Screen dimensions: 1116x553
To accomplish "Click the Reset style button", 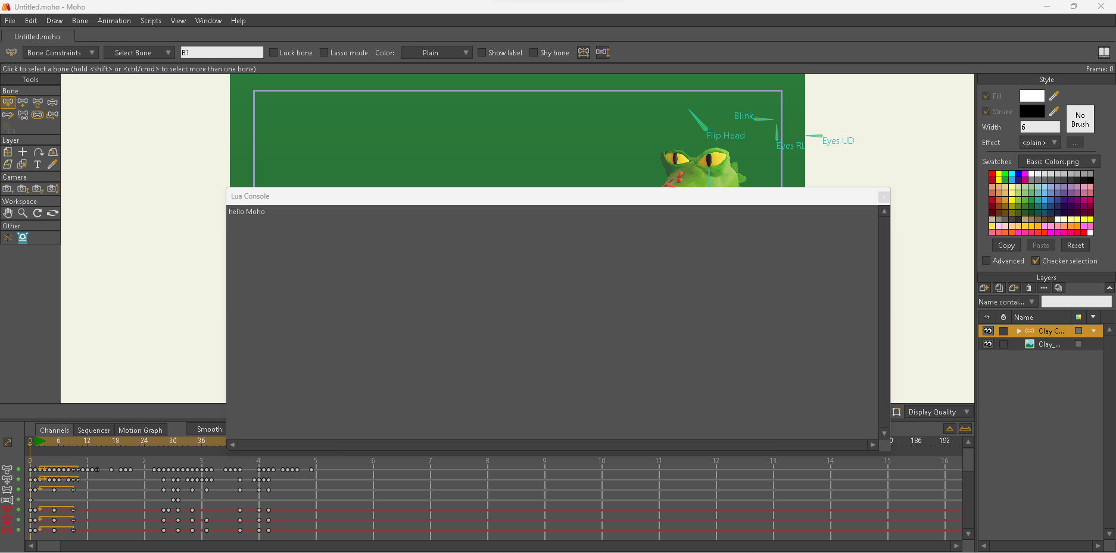I will (1075, 246).
